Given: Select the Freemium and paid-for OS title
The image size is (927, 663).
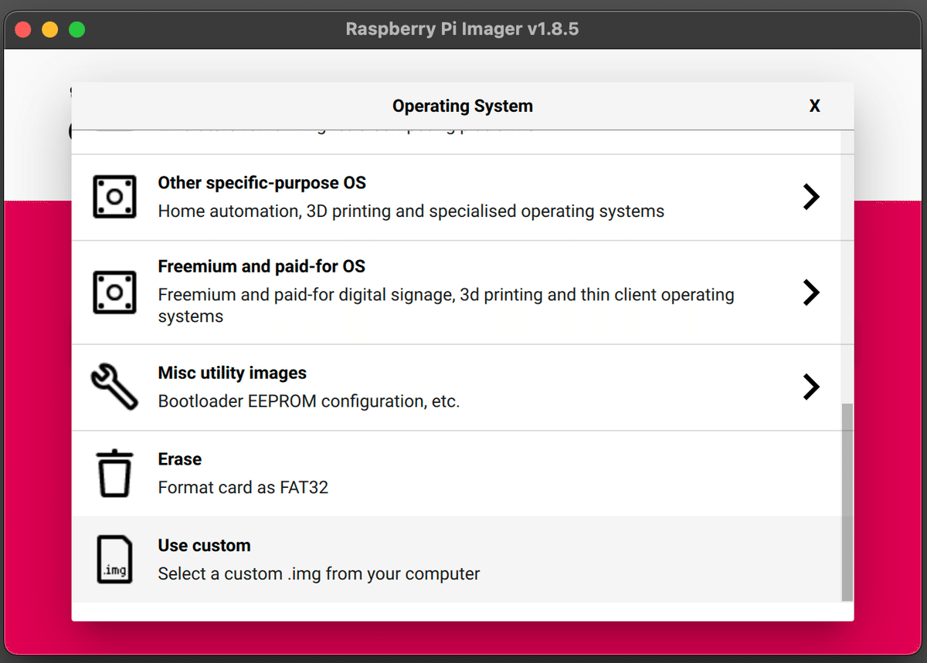Looking at the screenshot, I should (262, 266).
